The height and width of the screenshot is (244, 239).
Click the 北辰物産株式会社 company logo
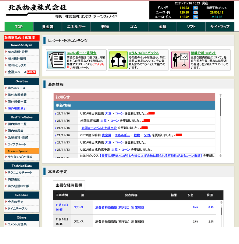tap(37, 8)
